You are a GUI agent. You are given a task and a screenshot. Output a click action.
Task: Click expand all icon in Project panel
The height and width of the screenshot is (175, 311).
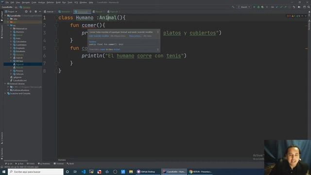[x=31, y=12]
